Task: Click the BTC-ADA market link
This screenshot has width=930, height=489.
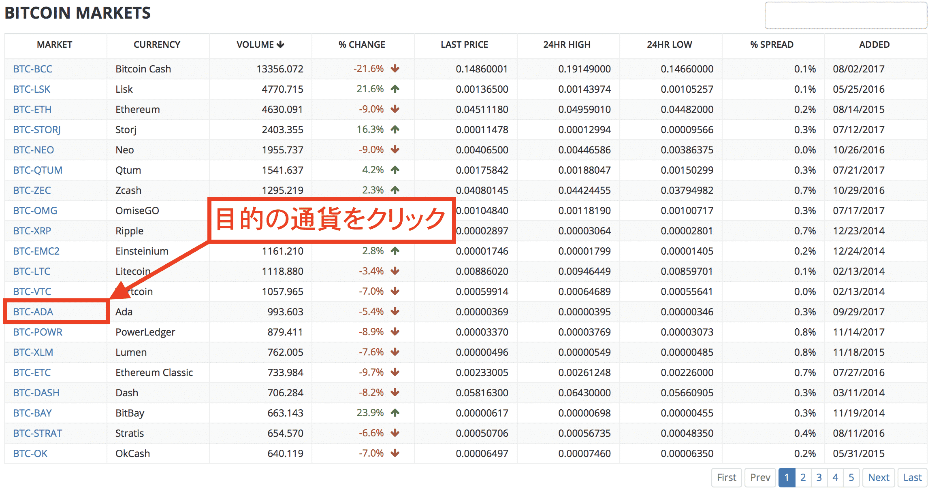Action: 33,312
